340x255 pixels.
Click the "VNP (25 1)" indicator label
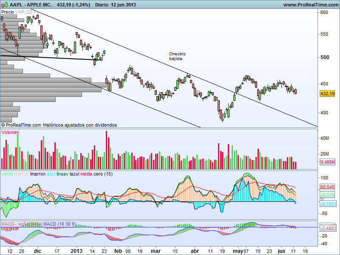(x=26, y=12)
